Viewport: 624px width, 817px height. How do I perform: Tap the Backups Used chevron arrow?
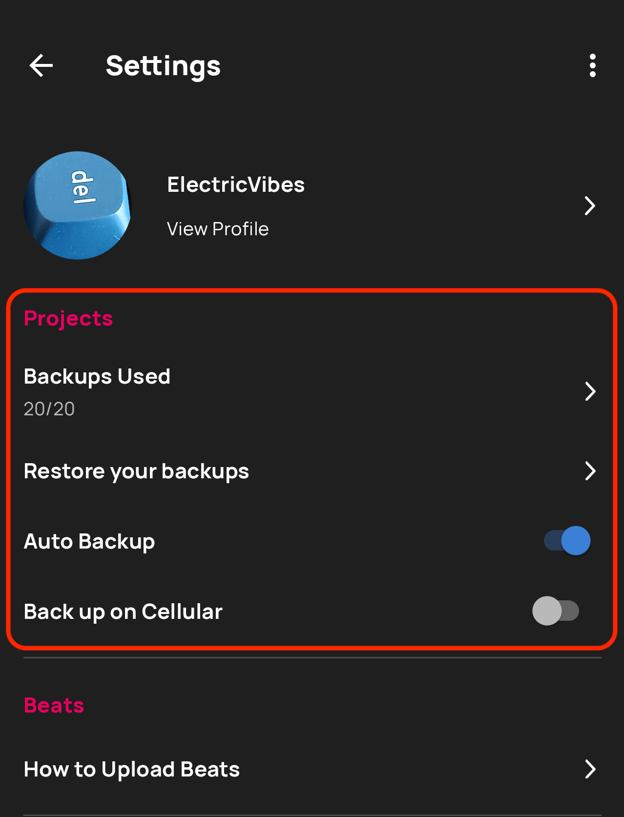[590, 391]
